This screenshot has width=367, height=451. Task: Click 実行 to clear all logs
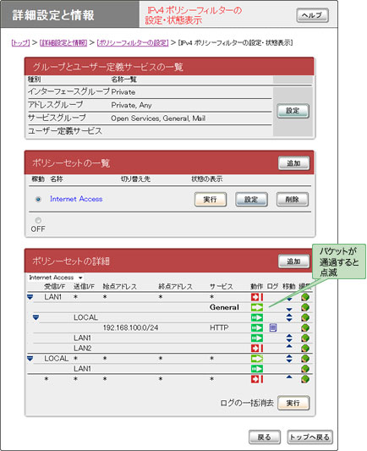(293, 403)
